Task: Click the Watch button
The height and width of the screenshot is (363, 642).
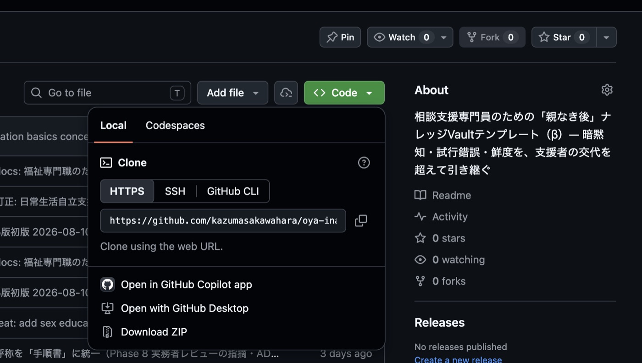Action: 401,37
